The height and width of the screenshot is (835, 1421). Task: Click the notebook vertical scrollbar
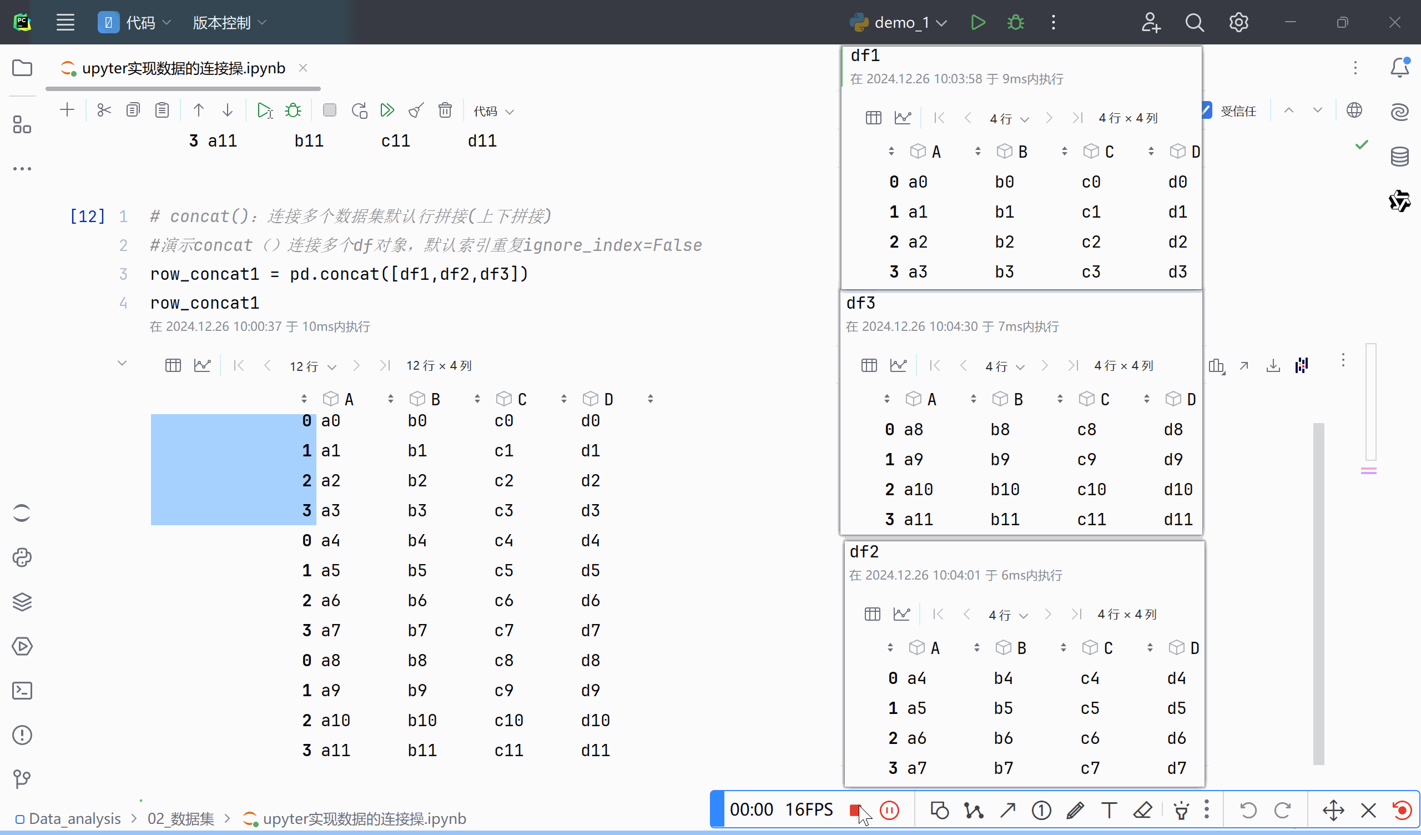tap(1318, 593)
